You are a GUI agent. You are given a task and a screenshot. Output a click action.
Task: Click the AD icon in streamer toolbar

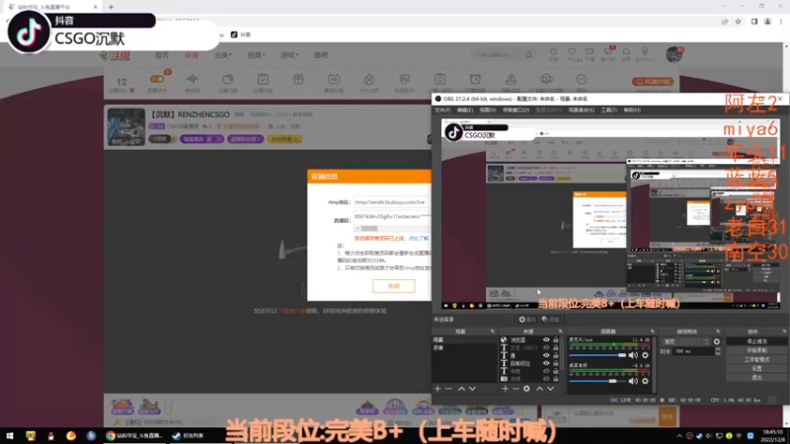click(x=334, y=79)
